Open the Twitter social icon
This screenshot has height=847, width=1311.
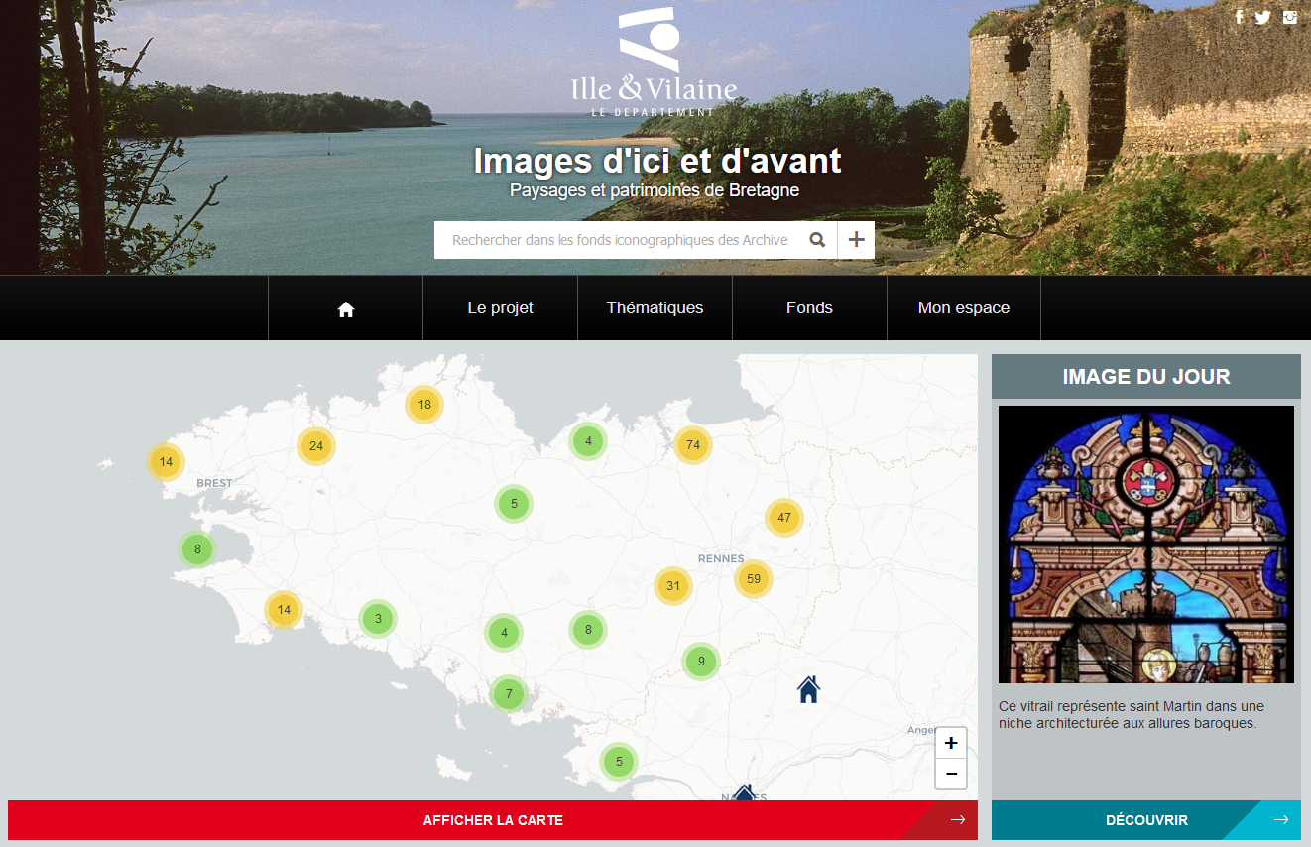click(1262, 17)
